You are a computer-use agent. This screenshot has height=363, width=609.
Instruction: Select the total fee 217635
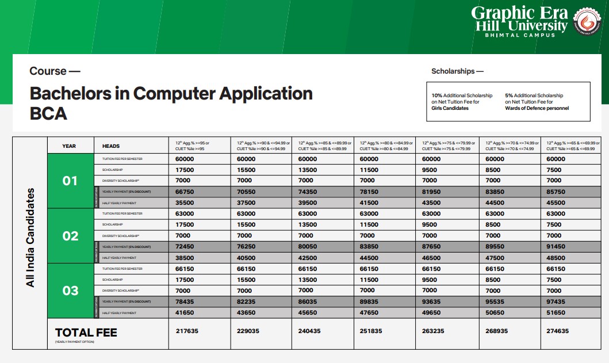pyautogui.click(x=187, y=331)
